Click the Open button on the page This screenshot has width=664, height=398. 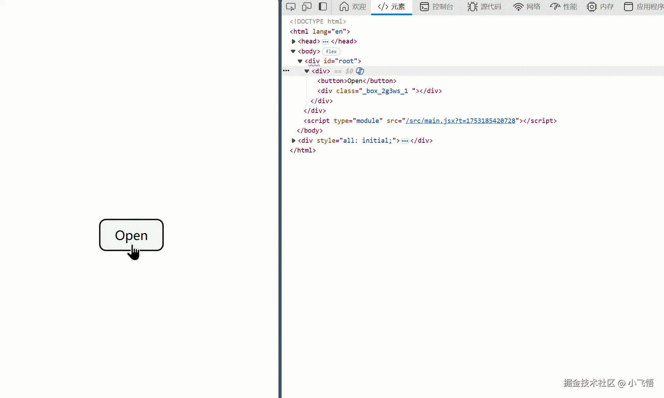tap(131, 235)
